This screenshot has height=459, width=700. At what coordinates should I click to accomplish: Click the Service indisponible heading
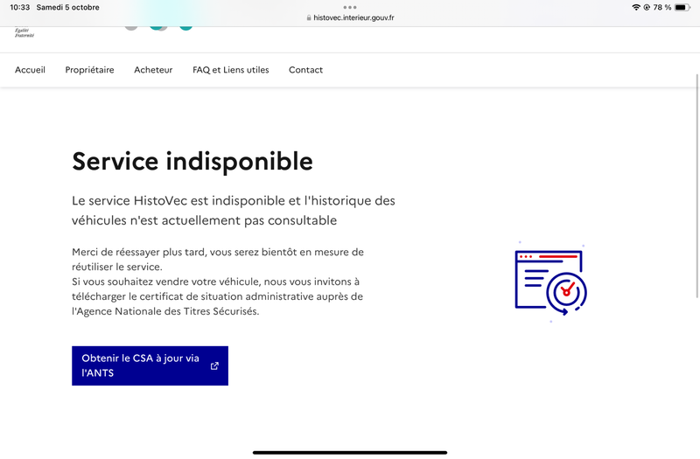192,162
